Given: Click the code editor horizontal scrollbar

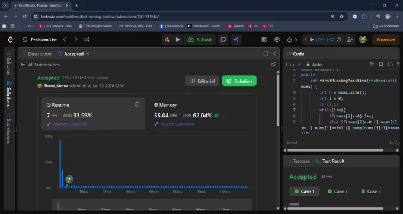Looking at the screenshot, I should point(335,150).
